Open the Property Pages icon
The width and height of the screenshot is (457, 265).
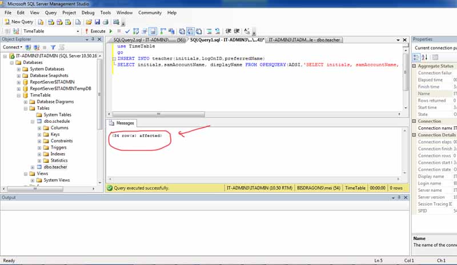[x=435, y=58]
